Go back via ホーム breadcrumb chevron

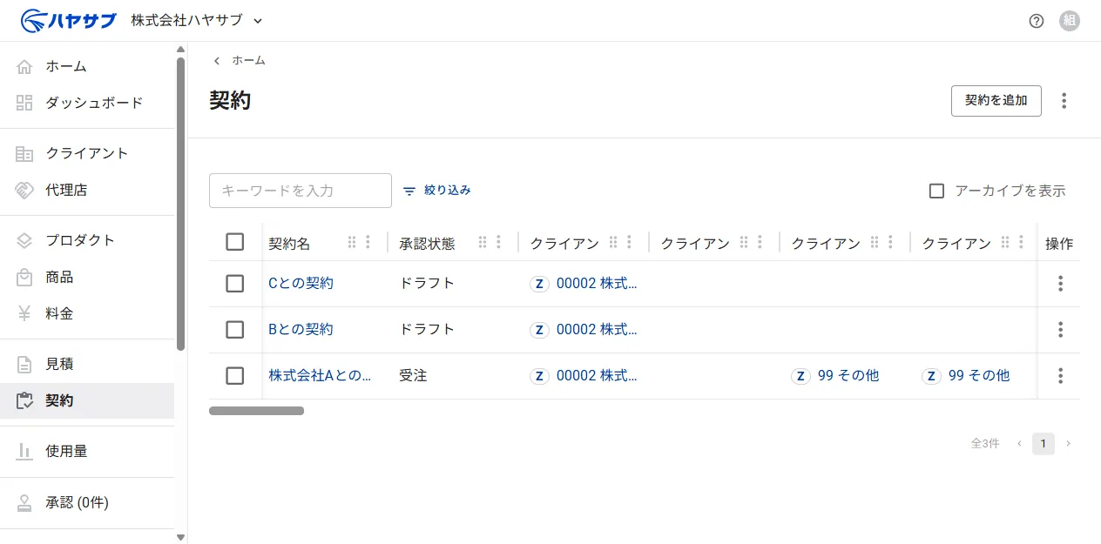(217, 61)
